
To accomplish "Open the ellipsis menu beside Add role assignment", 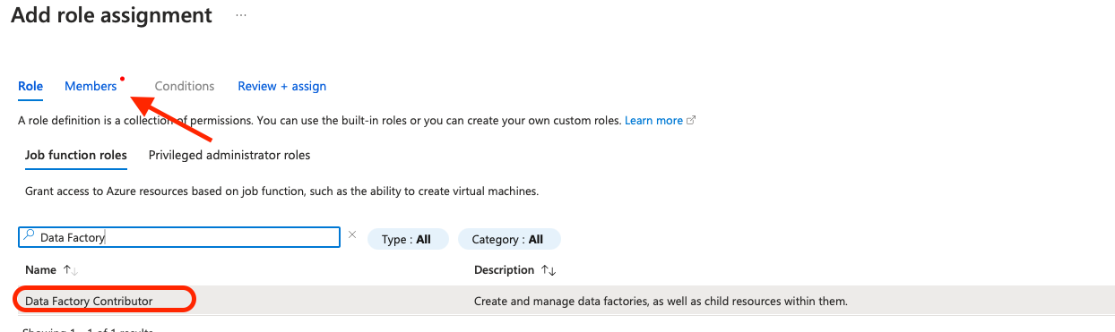I will 241,16.
